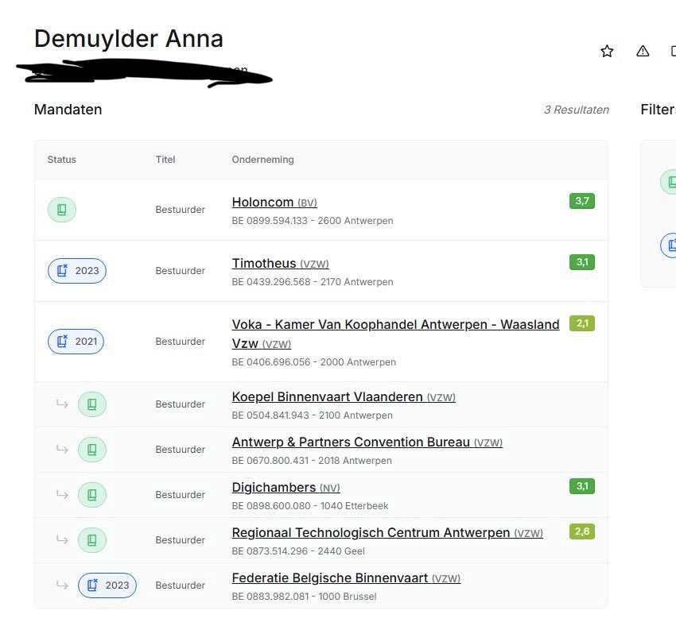Open Koepel Binnenvaart Vlaanderen link
Viewport: 676px width, 626px height.
(x=344, y=396)
